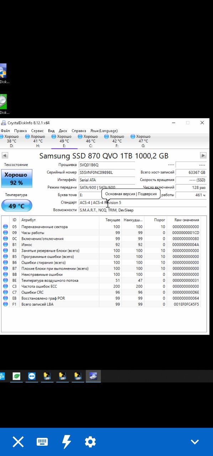The width and height of the screenshot is (213, 456).
Task: Click the Интерфейс field Serial ATA
Action: pos(106,180)
